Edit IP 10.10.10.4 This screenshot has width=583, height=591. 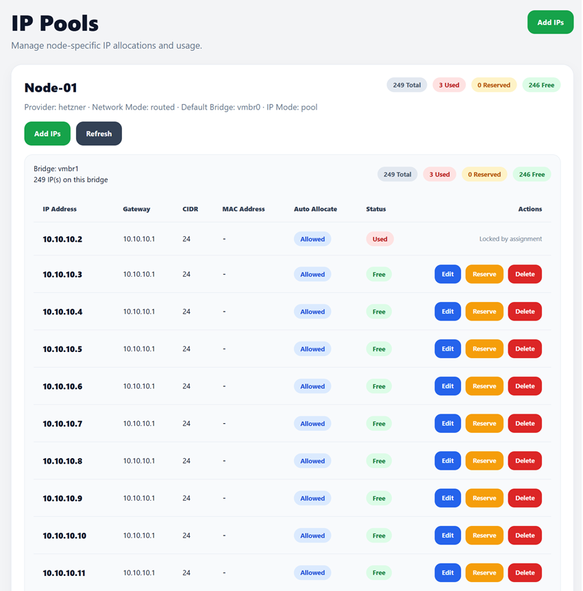pos(447,312)
